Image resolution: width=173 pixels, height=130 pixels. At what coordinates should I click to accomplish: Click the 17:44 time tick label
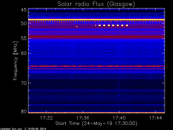[x=156, y=118]
